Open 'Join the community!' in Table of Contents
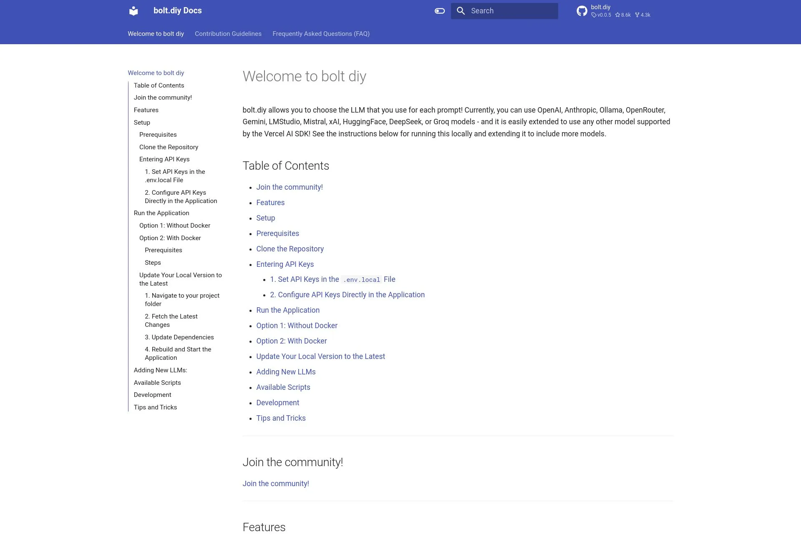Image resolution: width=801 pixels, height=542 pixels. point(289,187)
